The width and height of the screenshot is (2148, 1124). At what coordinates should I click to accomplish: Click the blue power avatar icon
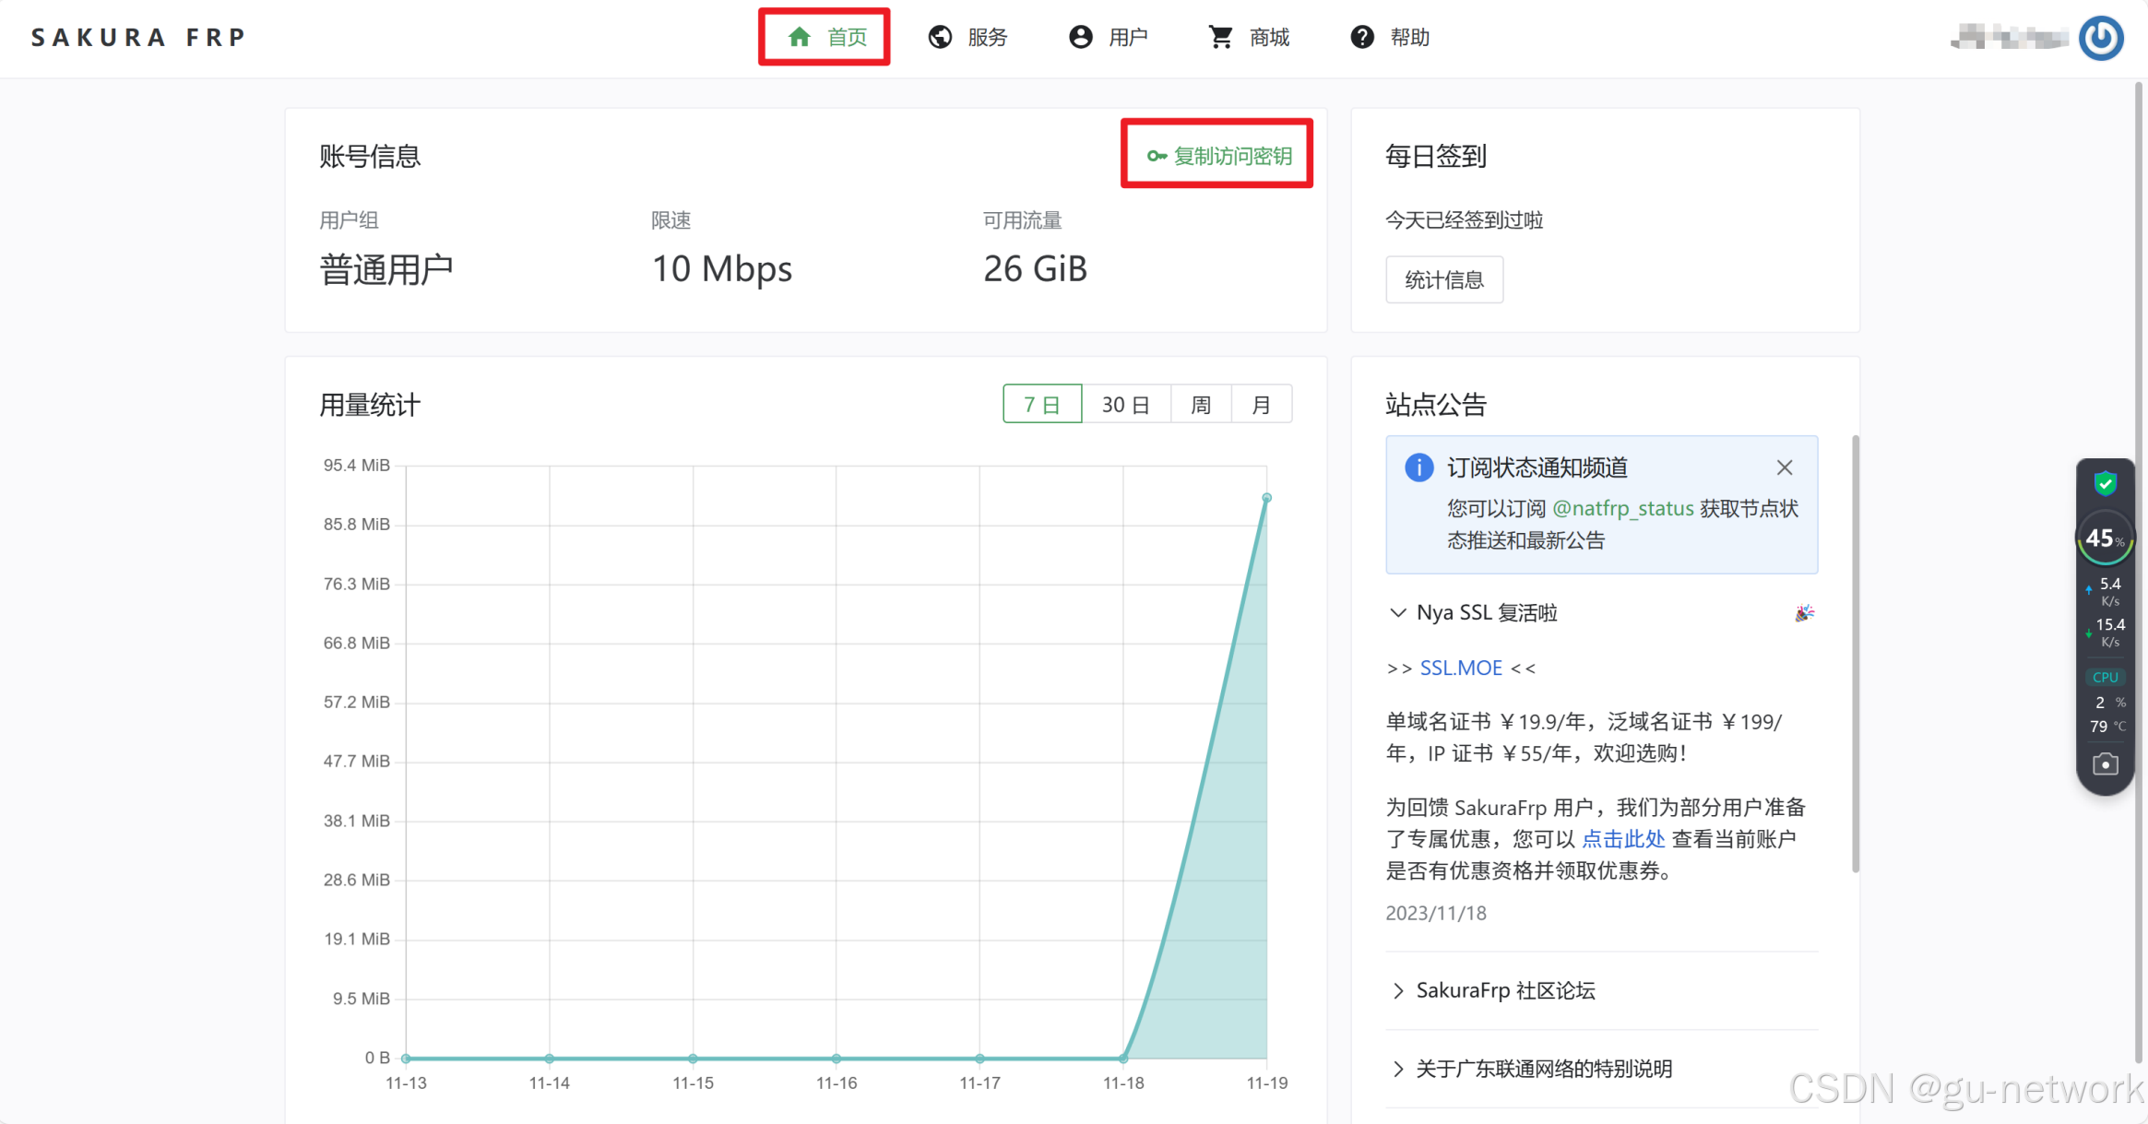2102,38
